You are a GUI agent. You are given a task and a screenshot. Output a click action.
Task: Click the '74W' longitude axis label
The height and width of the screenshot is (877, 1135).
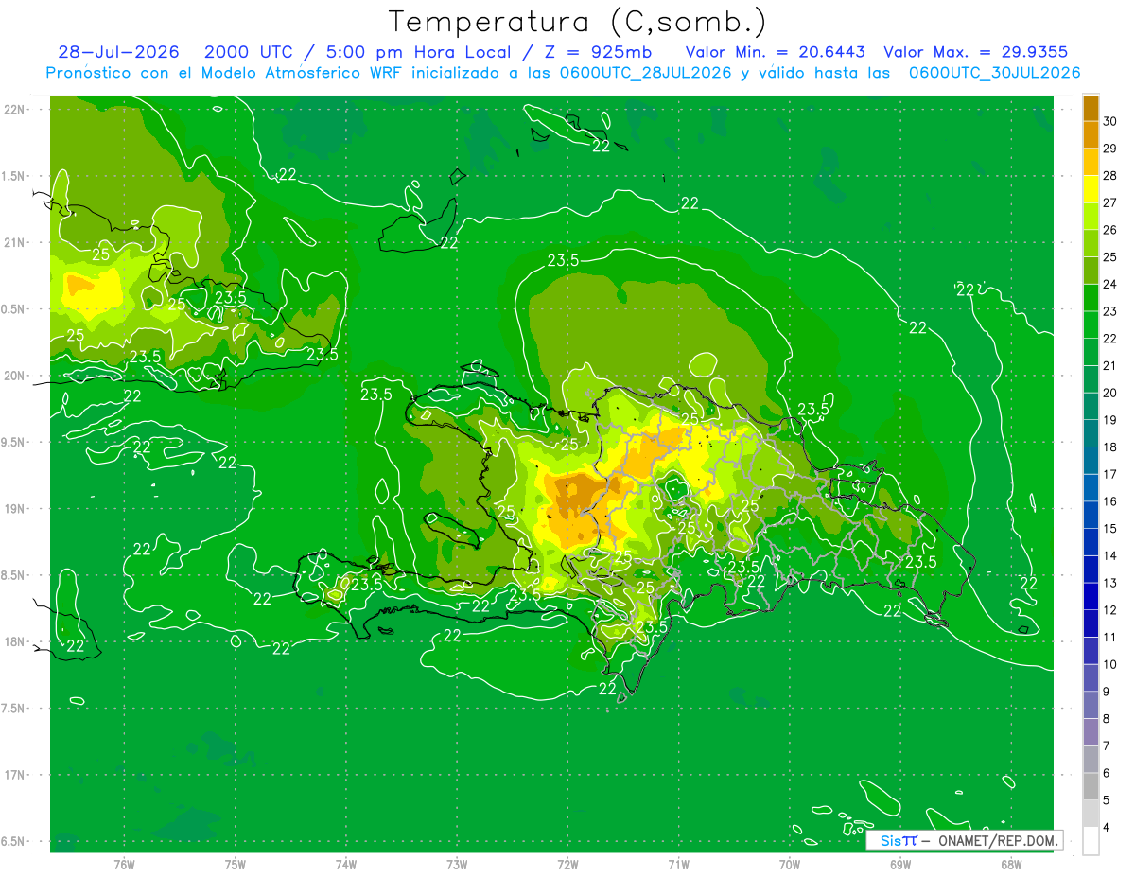(x=346, y=864)
